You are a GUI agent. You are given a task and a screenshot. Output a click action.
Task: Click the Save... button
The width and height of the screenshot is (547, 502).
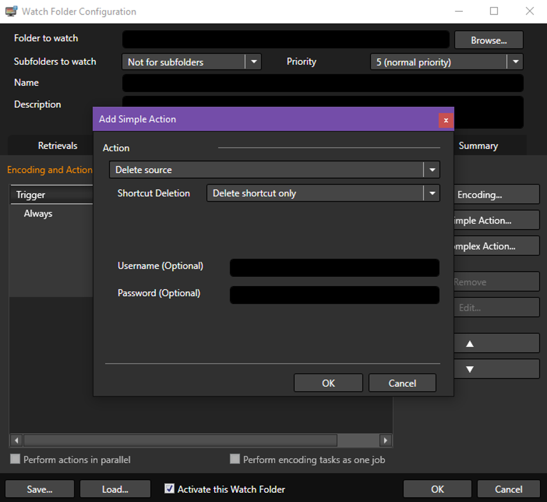coord(40,489)
